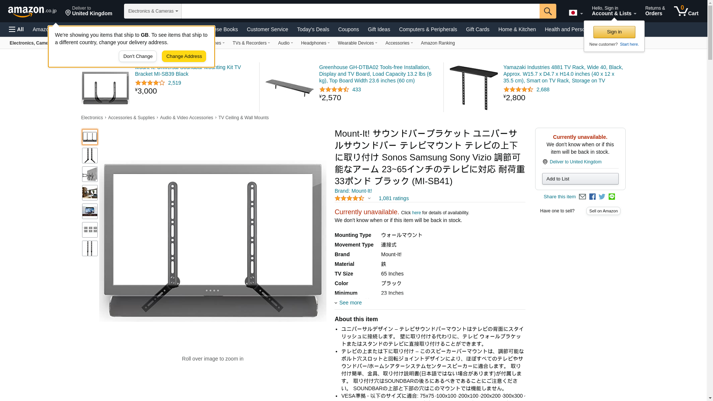
Task: Select the second product image thumbnail
Action: click(x=90, y=156)
